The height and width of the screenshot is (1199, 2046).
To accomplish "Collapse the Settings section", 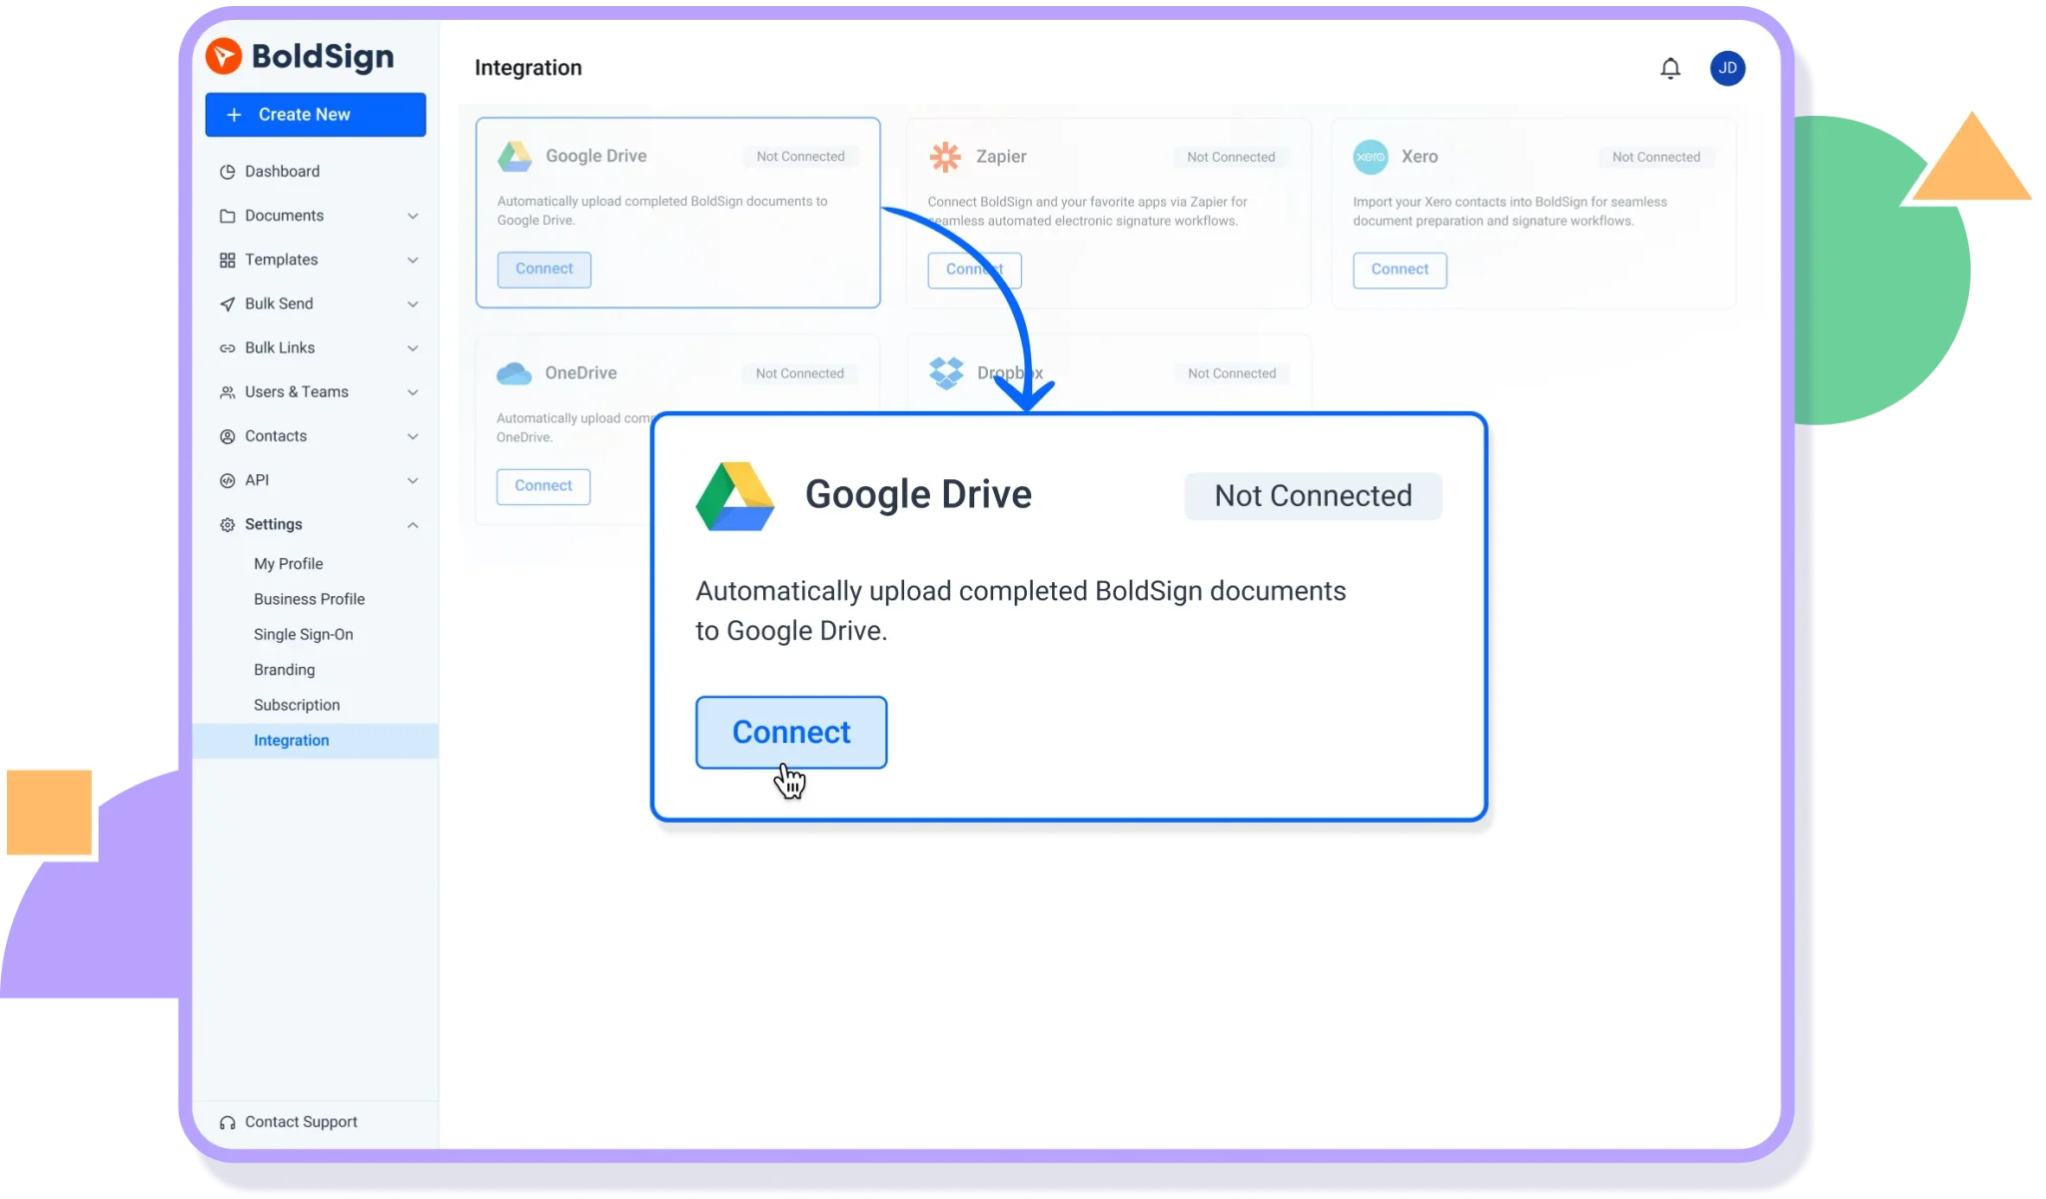I will 413,524.
